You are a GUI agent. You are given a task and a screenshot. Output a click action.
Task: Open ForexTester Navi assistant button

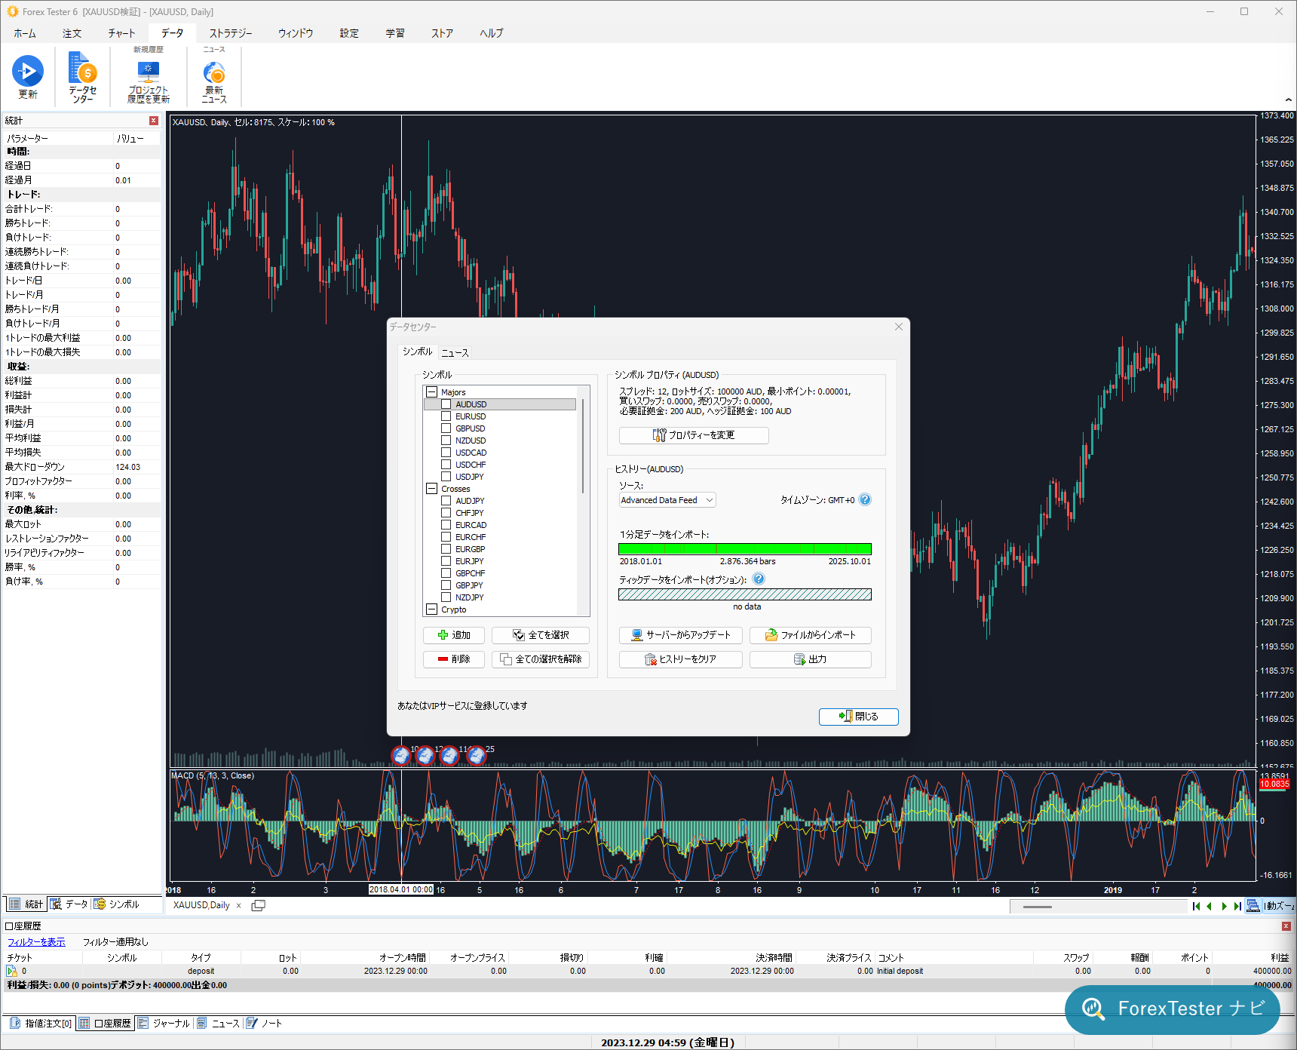point(1173,1009)
